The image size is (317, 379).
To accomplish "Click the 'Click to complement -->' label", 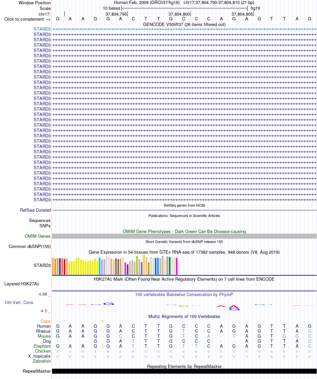I will tap(27, 19).
